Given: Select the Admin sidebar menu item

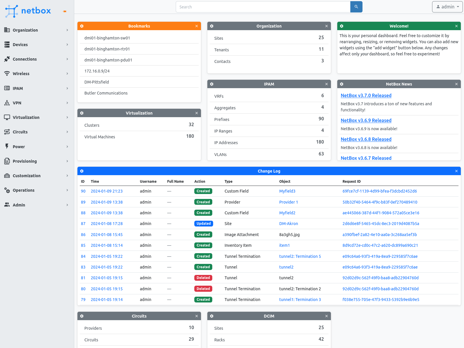Looking at the screenshot, I should pos(19,205).
